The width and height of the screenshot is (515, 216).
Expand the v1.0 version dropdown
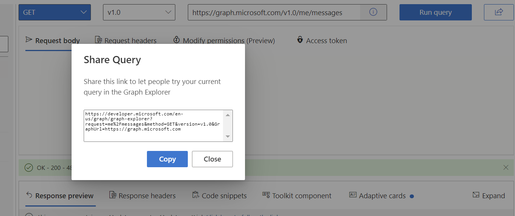tap(139, 12)
